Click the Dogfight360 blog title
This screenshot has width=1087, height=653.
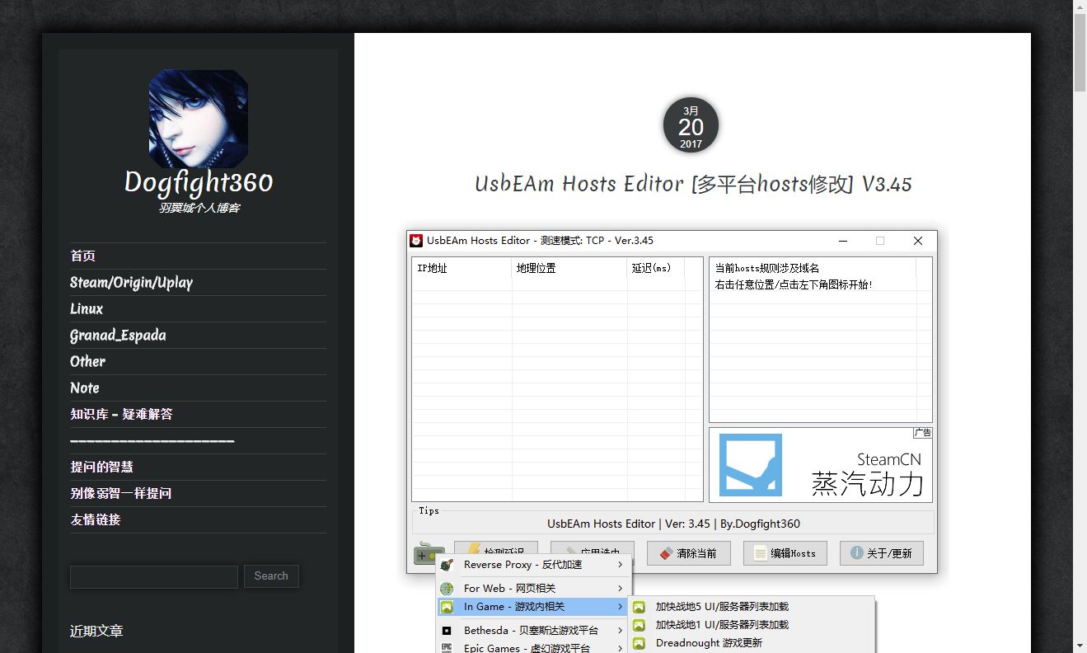click(x=199, y=182)
